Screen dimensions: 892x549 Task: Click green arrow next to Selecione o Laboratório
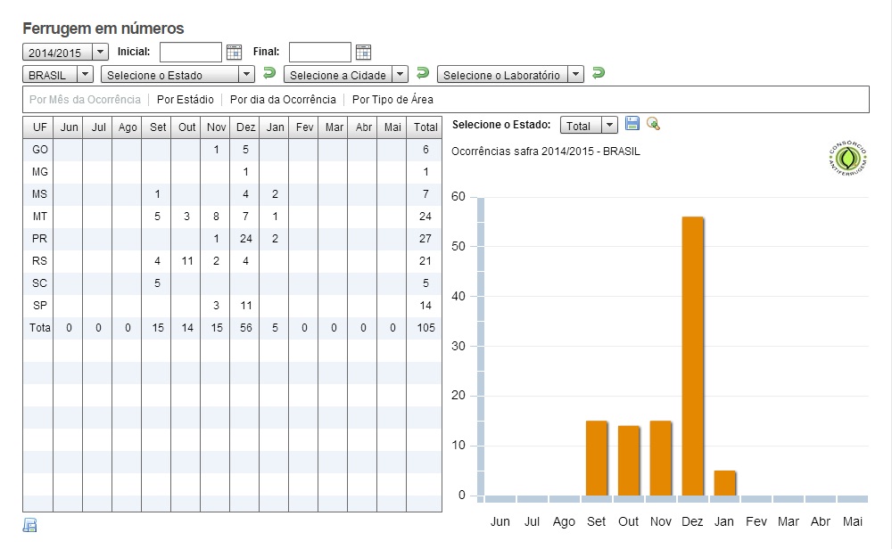pos(599,73)
